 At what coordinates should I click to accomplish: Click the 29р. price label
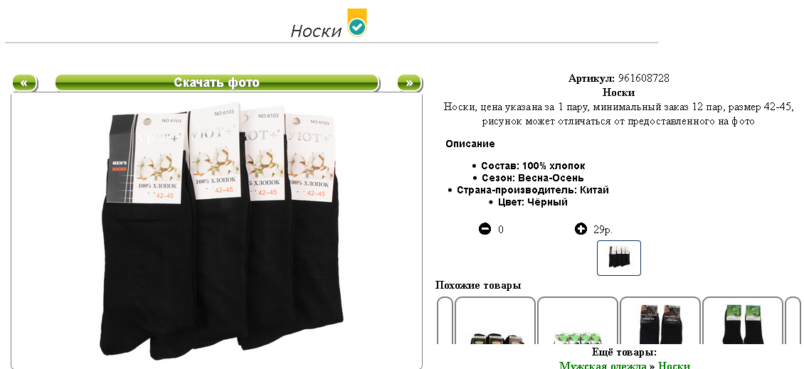click(x=603, y=230)
